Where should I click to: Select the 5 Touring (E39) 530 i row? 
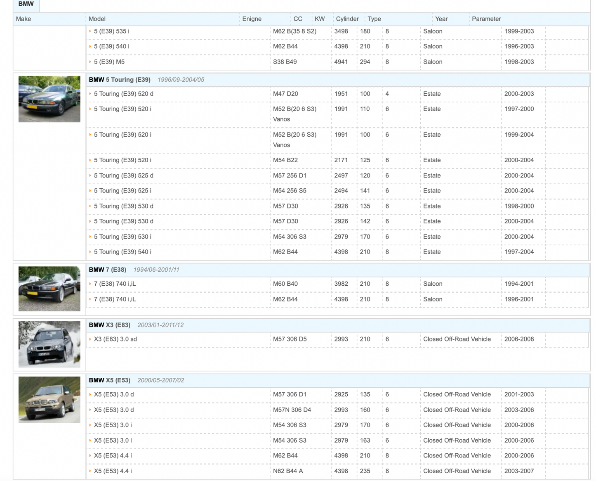pos(122,237)
